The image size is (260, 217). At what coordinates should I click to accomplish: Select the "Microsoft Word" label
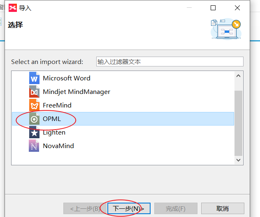click(67, 78)
